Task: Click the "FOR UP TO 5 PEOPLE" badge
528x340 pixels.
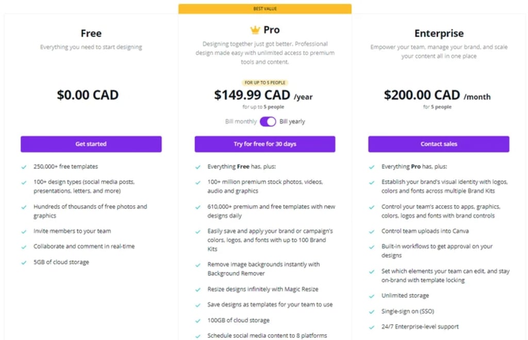Action: pos(265,82)
